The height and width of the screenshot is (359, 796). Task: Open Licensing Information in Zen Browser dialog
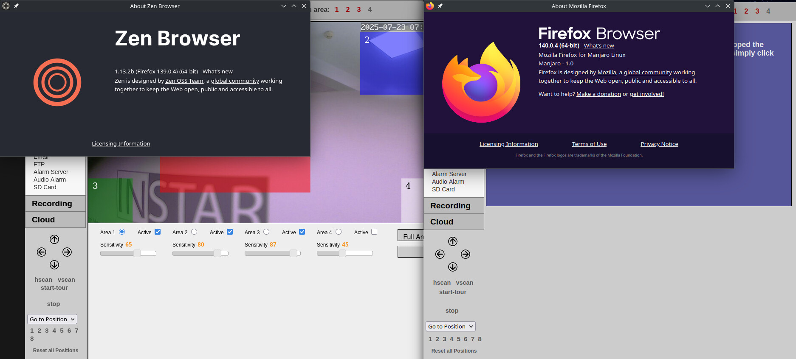121,144
